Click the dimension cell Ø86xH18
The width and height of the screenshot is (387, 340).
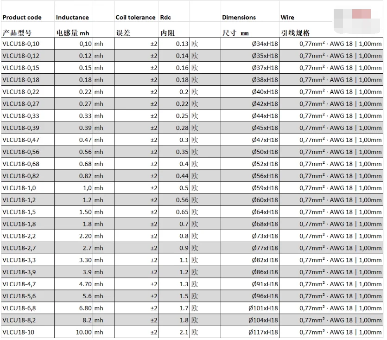[x=250, y=272]
